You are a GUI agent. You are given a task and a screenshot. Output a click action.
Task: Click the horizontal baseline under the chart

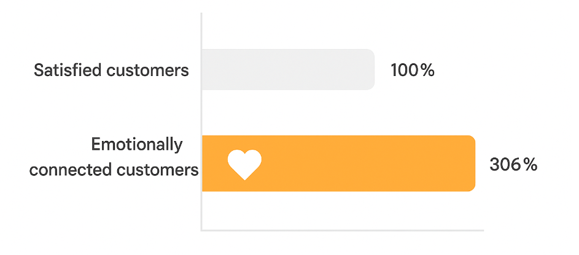pos(343,230)
